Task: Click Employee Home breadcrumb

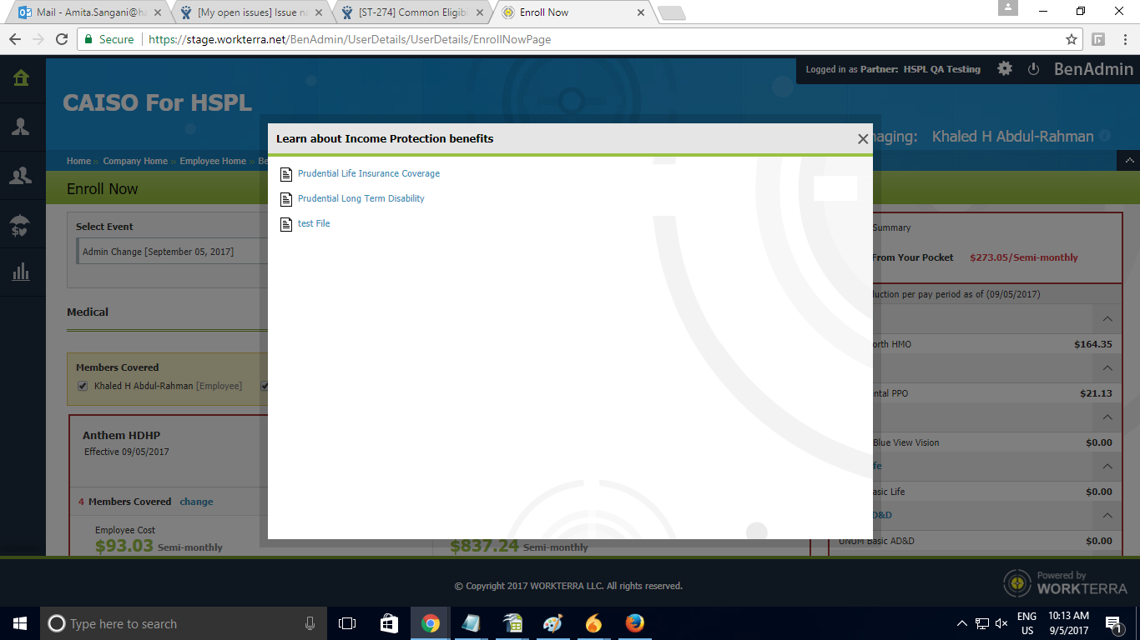Action: click(x=213, y=161)
